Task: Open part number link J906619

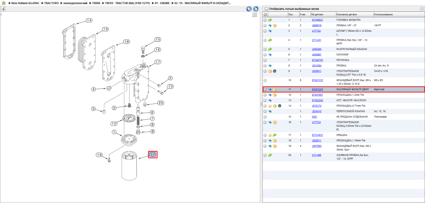Action: 317,25
